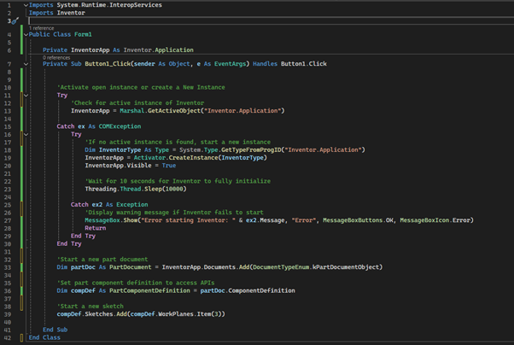Click the class name "Form1"
Viewport: 514px width, 345px height.
[83, 34]
